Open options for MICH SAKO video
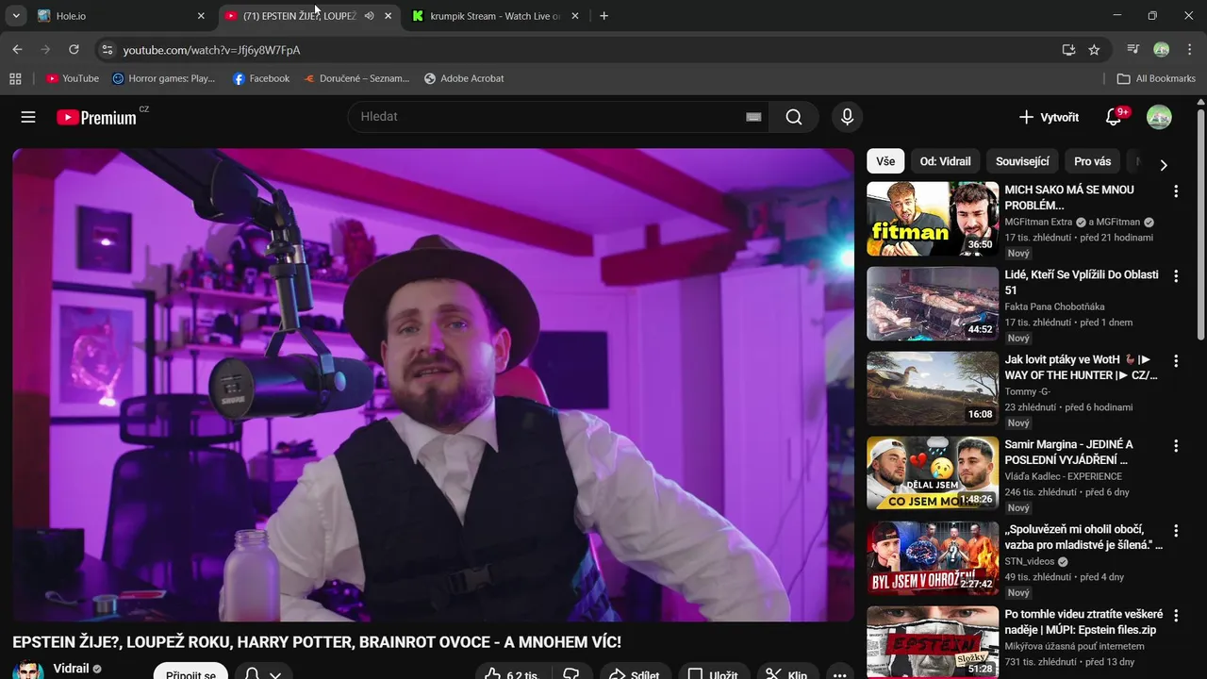The height and width of the screenshot is (679, 1207). point(1176,191)
